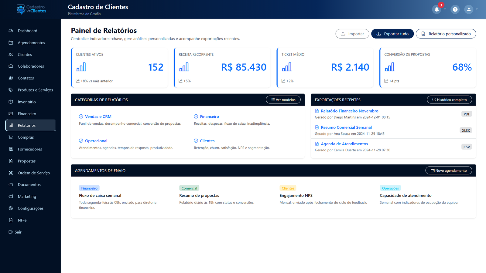Viewport: 486px width, 273px height.
Task: Open Ver modelos in Categorias de Relatórios
Action: pyautogui.click(x=283, y=99)
